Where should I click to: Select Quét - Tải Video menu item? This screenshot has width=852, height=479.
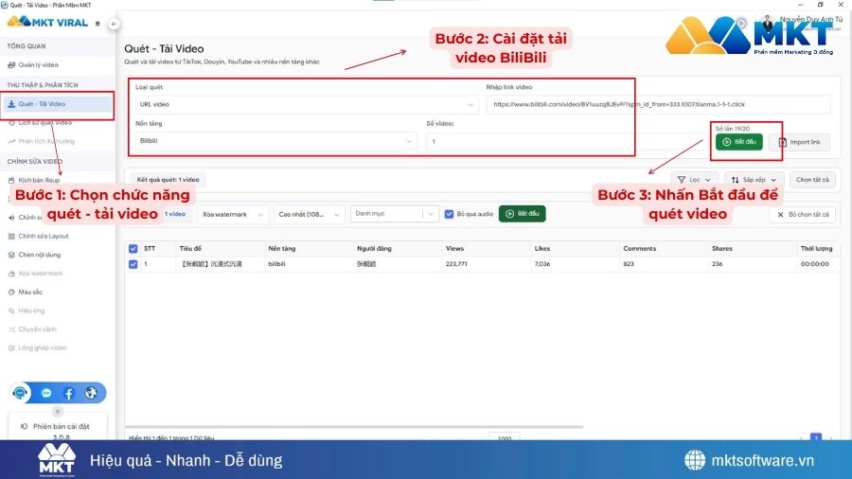43,104
